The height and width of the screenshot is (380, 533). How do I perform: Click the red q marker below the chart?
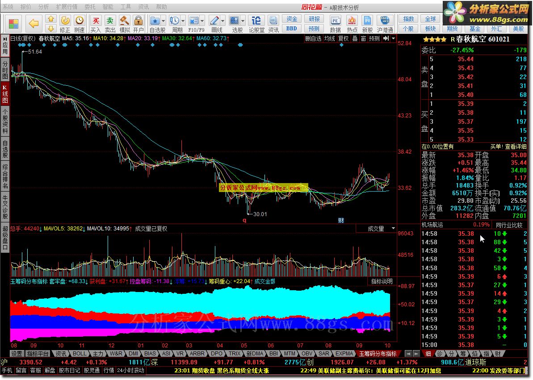pyautogui.click(x=244, y=220)
